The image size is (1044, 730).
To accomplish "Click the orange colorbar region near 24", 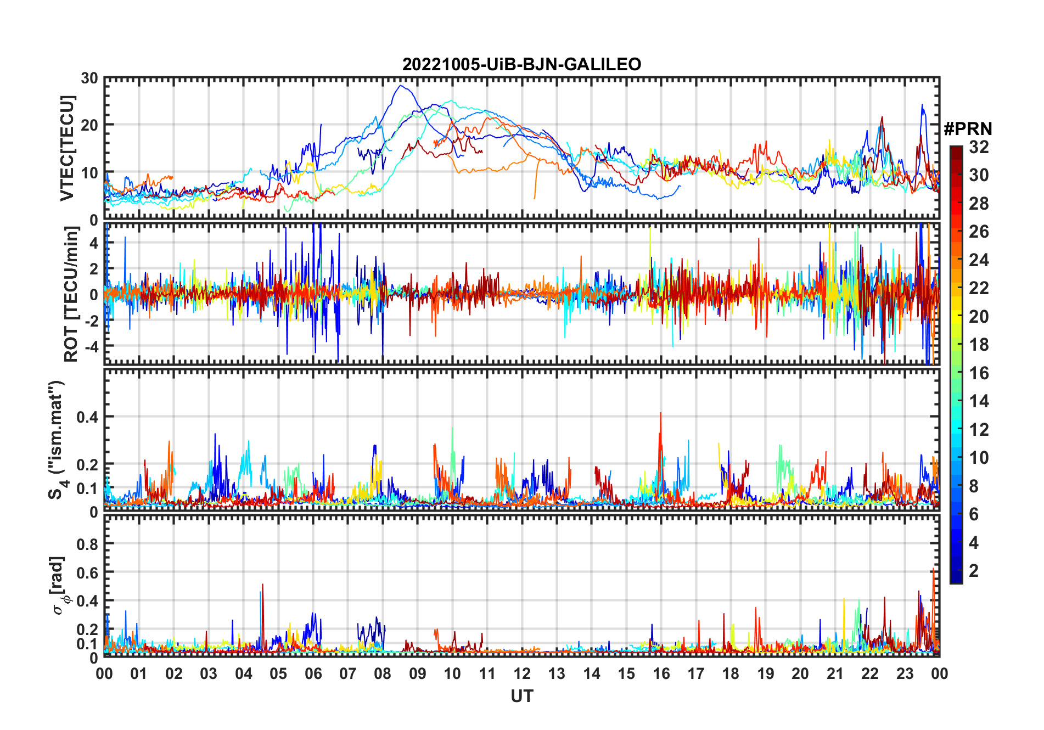I will [956, 260].
